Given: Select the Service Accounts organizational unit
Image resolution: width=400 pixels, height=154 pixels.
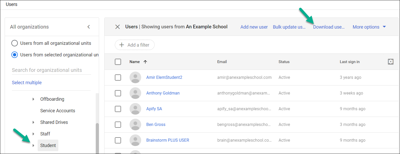Looking at the screenshot, I should [x=58, y=111].
